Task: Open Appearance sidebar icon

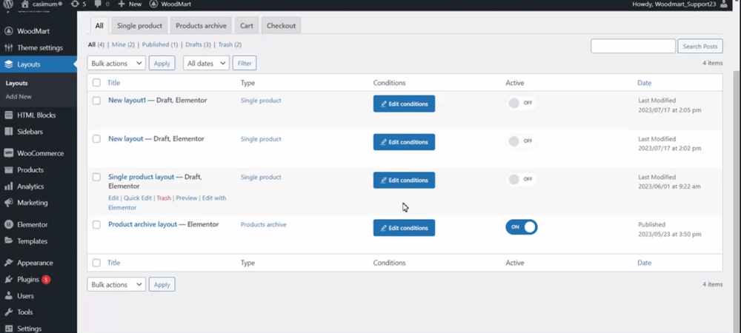Action: point(8,263)
